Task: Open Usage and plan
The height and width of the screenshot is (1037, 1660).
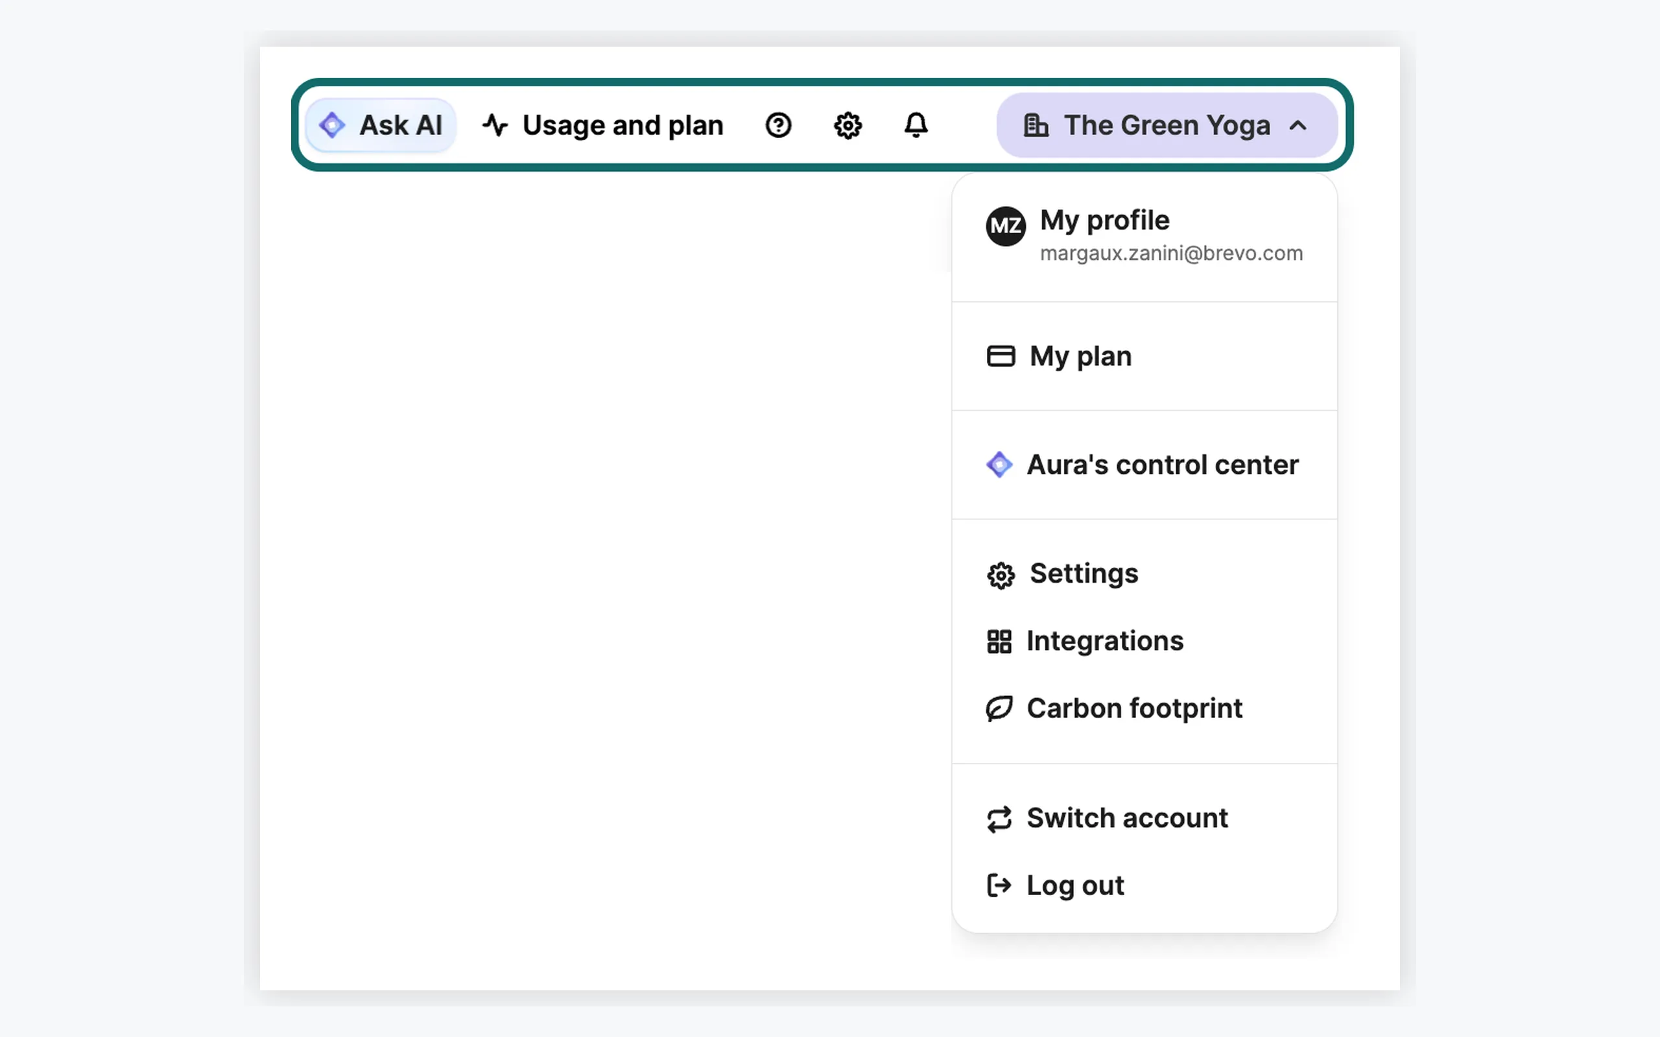Action: [602, 126]
